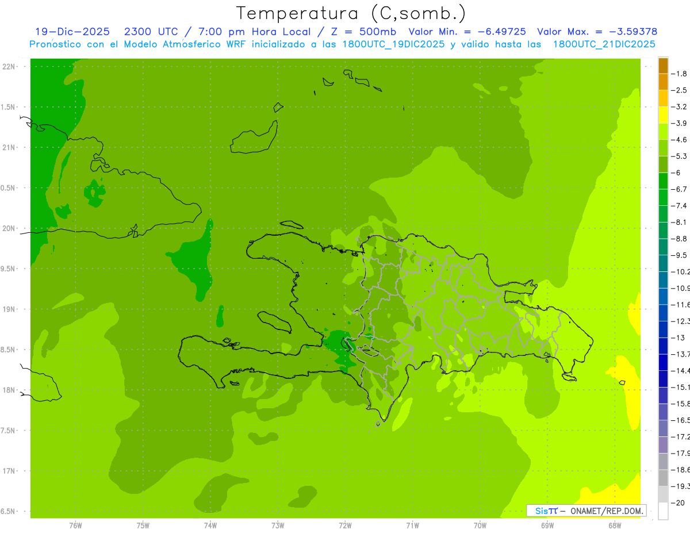
Task: Click the '22N' latitude axis label
Action: 8,67
